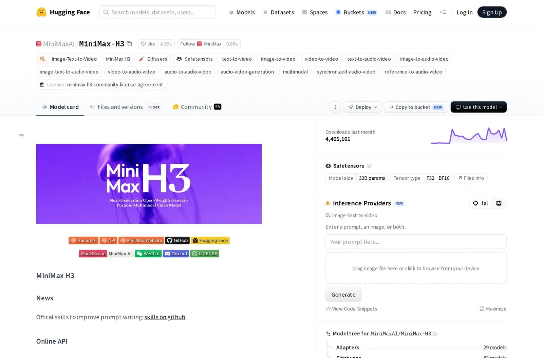
Task: Go to Buckets in the top navigation
Action: [x=356, y=12]
